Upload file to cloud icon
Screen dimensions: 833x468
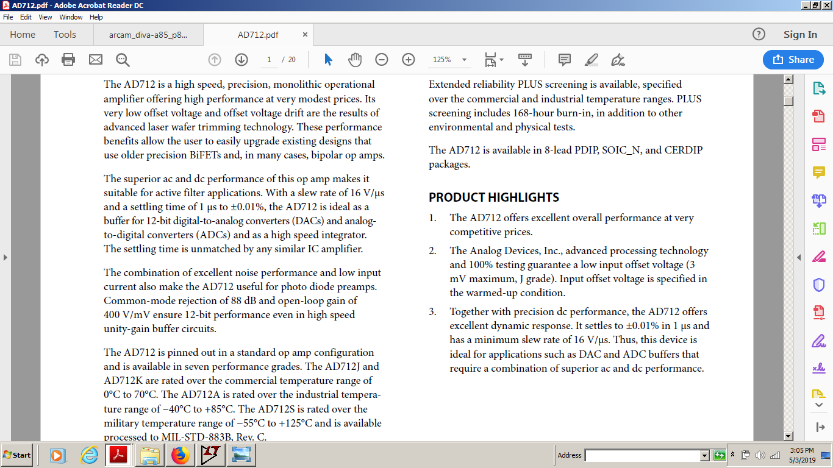coord(42,60)
